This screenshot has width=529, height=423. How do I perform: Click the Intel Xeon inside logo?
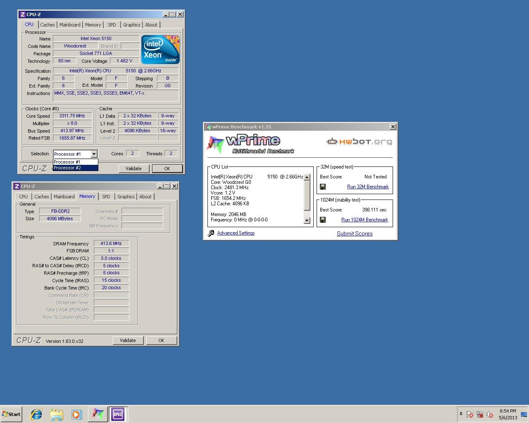[x=160, y=50]
